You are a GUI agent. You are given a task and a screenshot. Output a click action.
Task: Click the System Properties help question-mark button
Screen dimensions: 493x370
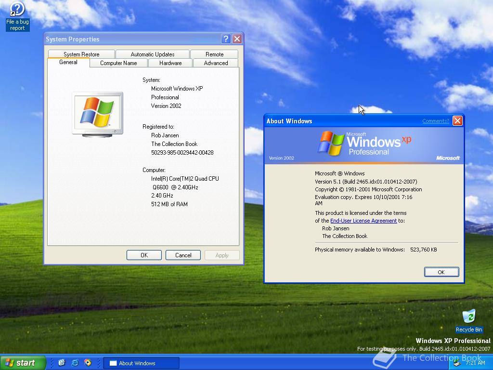[x=226, y=39]
